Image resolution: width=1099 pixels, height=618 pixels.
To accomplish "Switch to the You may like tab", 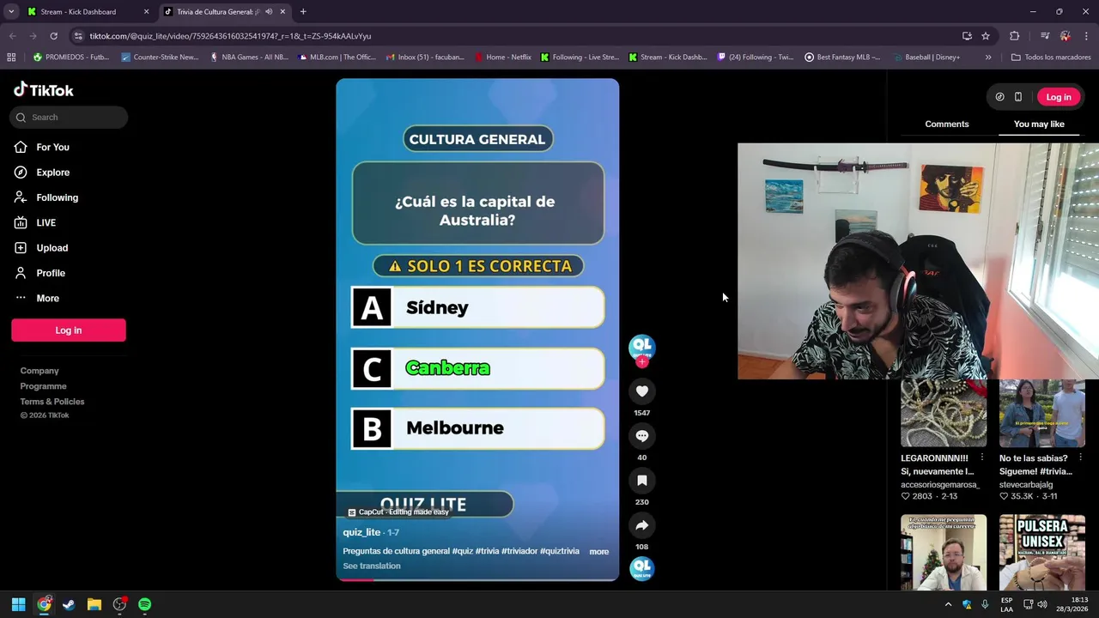I will tap(1039, 124).
